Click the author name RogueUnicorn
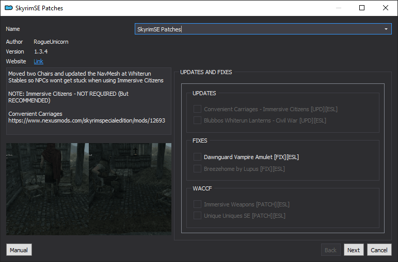The height and width of the screenshot is (262, 398). tap(51, 42)
